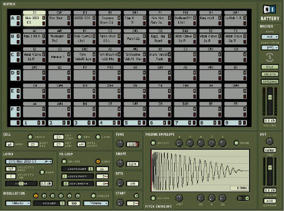The width and height of the screenshot is (284, 211).
Task: Click the fourth volume envelope knob
Action: click(x=212, y=143)
